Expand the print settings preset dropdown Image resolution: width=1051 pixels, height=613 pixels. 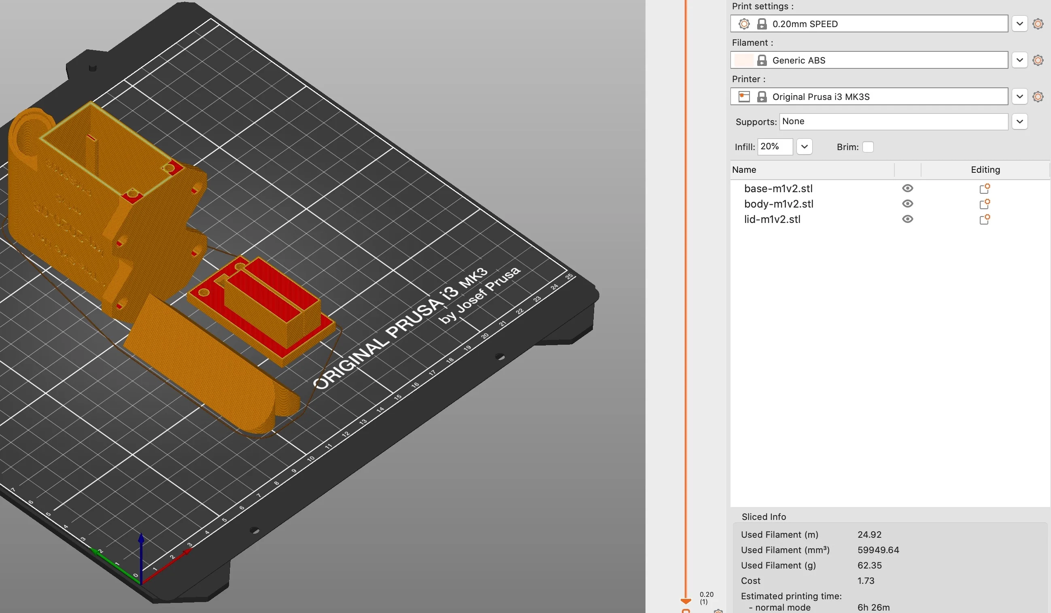1019,24
